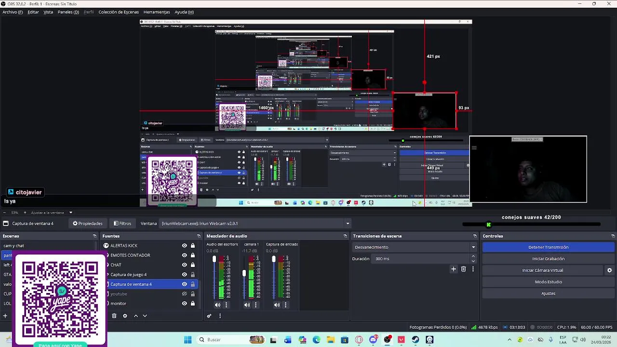
Task: Hide the Captura de juego 4 source
Action: tap(184, 275)
